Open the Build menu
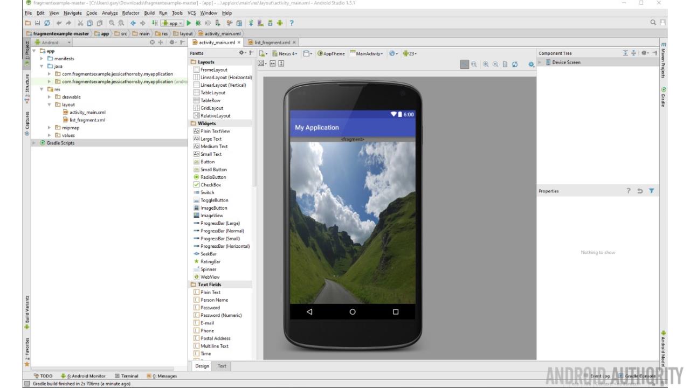This screenshot has width=690, height=388. 149,13
